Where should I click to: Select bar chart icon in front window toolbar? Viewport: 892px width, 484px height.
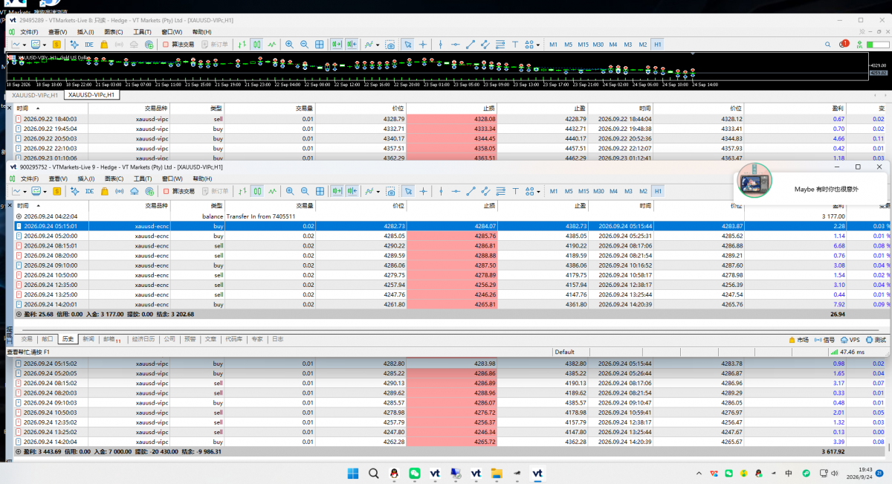point(242,191)
